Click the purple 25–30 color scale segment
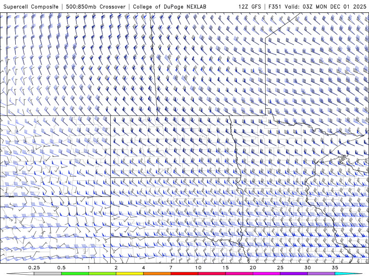The height and width of the screenshot is (276, 369). point(294,274)
